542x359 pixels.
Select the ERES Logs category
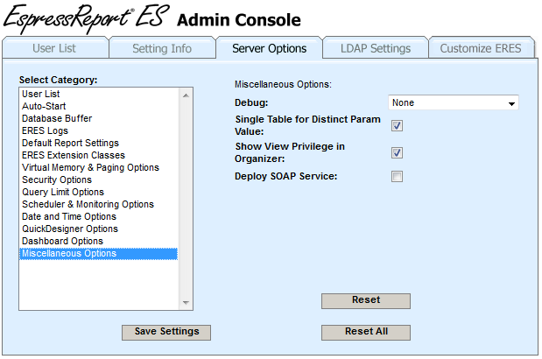point(99,130)
